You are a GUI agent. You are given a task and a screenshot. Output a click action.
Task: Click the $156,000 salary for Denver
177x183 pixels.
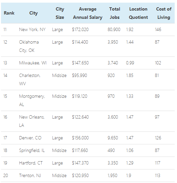click(x=80, y=138)
